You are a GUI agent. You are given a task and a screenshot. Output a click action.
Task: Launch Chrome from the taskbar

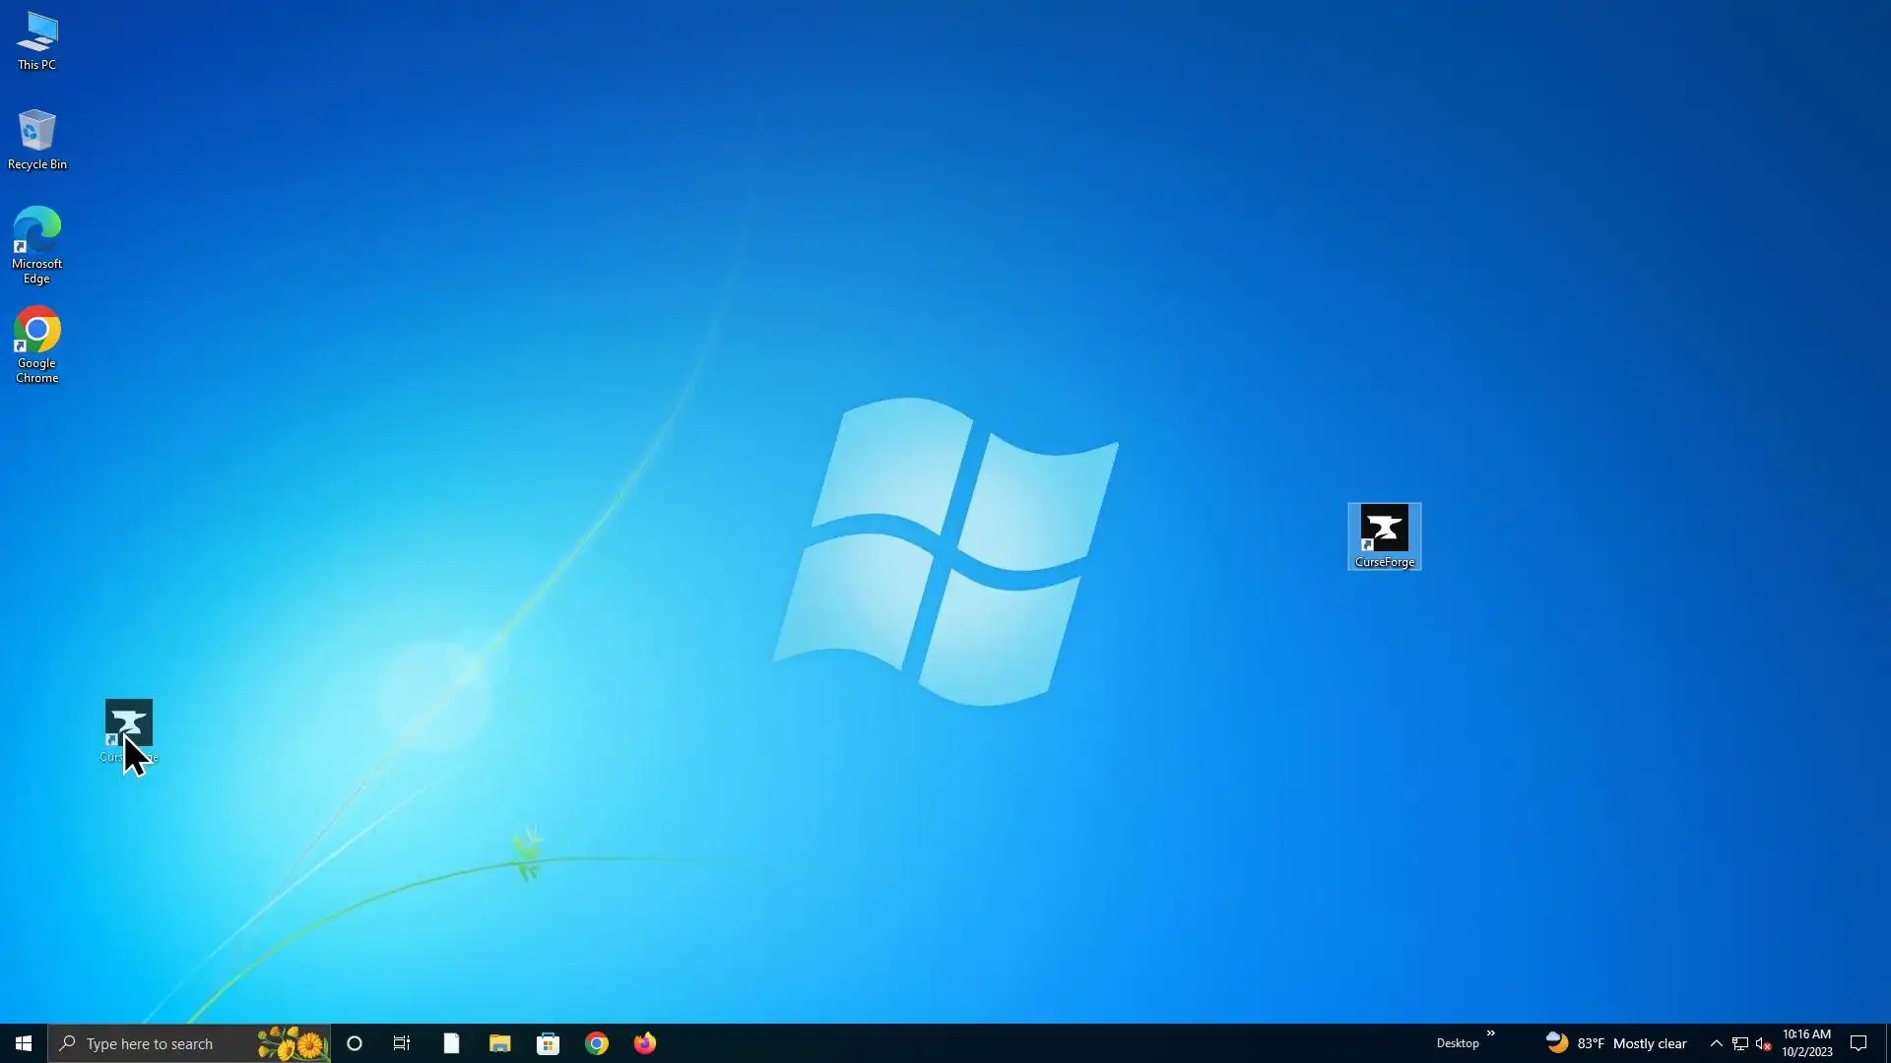click(x=597, y=1043)
